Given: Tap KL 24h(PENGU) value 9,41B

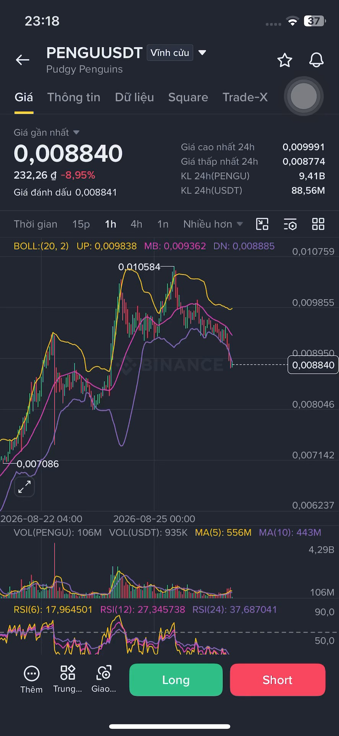Looking at the screenshot, I should coord(312,176).
